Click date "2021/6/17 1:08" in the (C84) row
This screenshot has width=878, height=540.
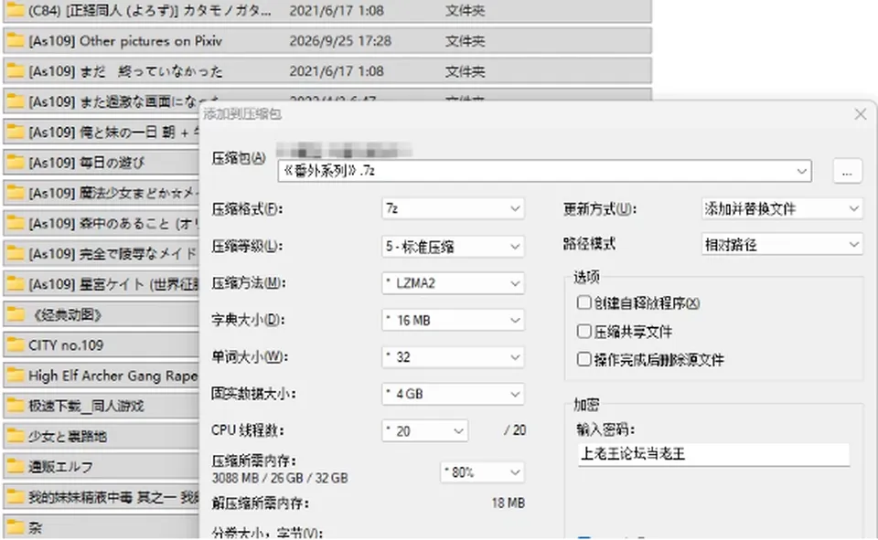coord(336,10)
